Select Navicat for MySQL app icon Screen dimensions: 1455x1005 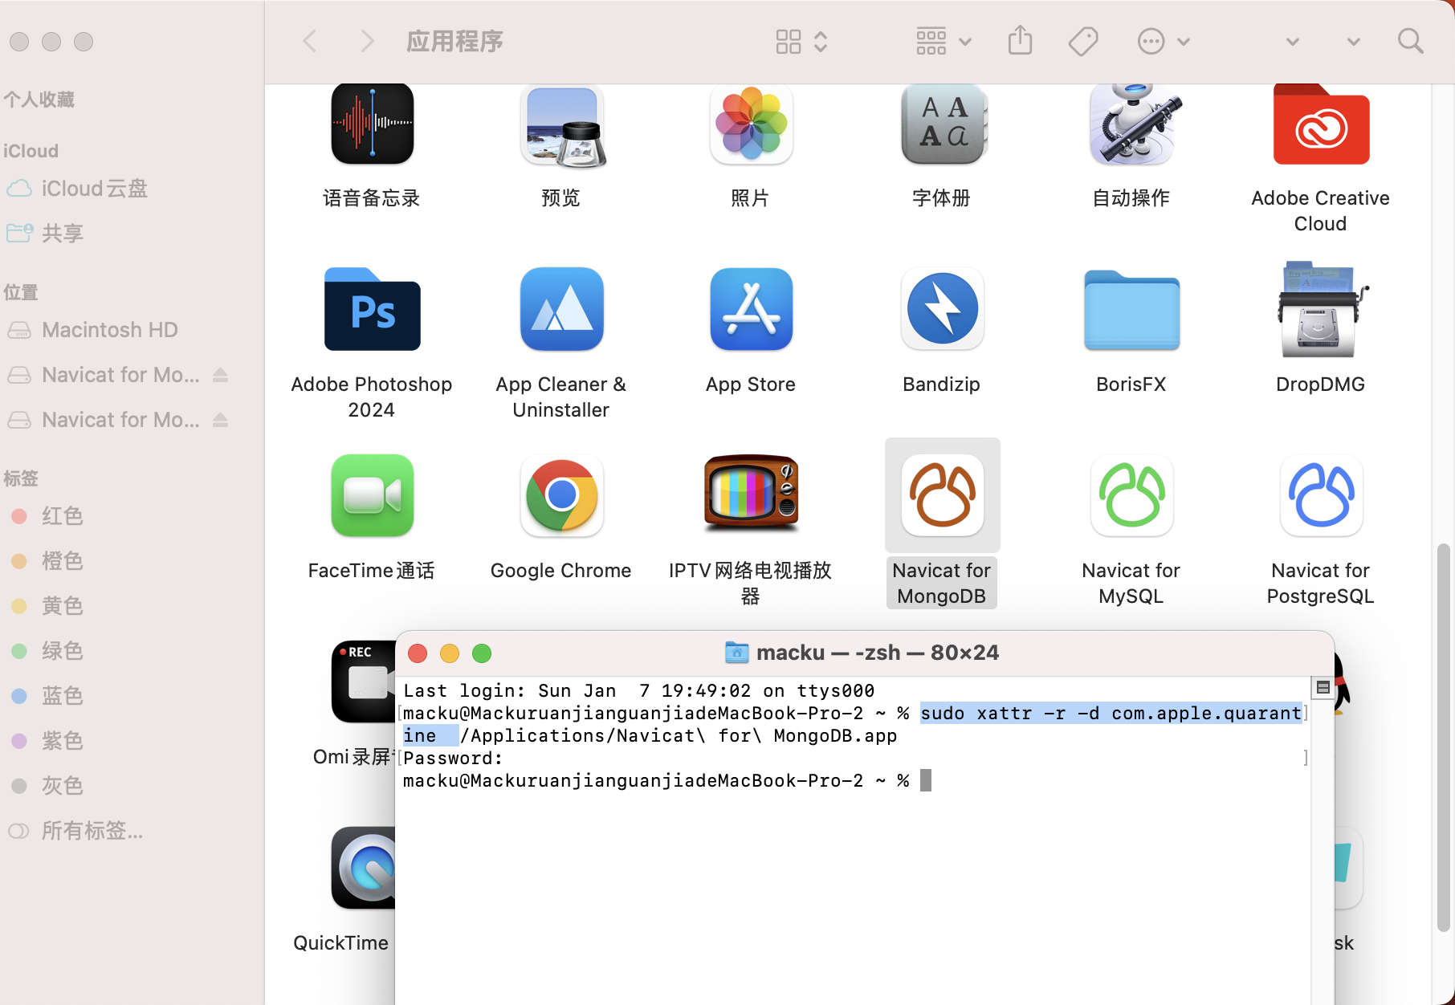pos(1131,495)
